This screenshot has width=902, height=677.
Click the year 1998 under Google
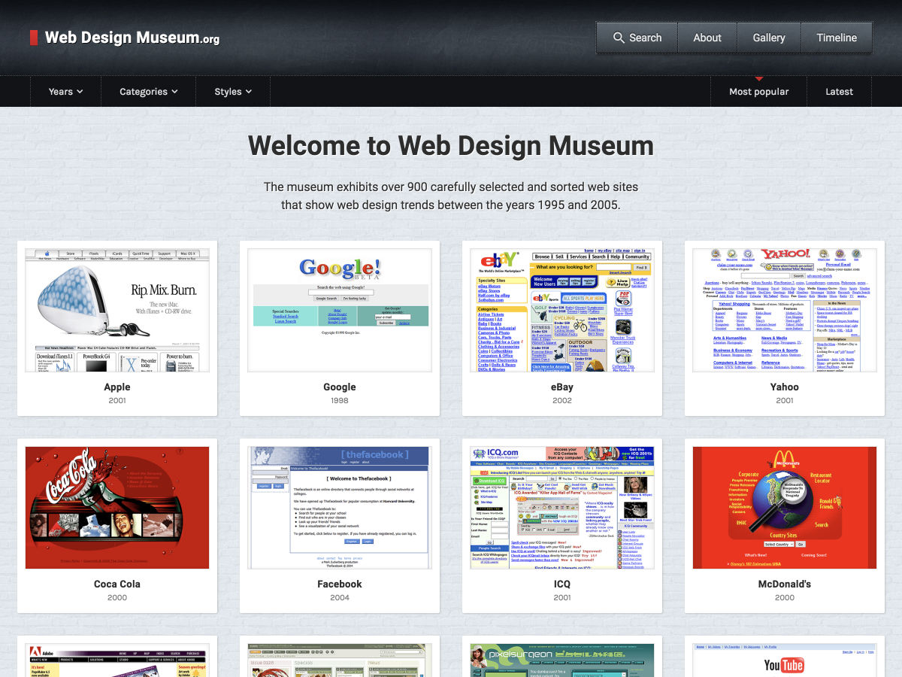coord(340,401)
